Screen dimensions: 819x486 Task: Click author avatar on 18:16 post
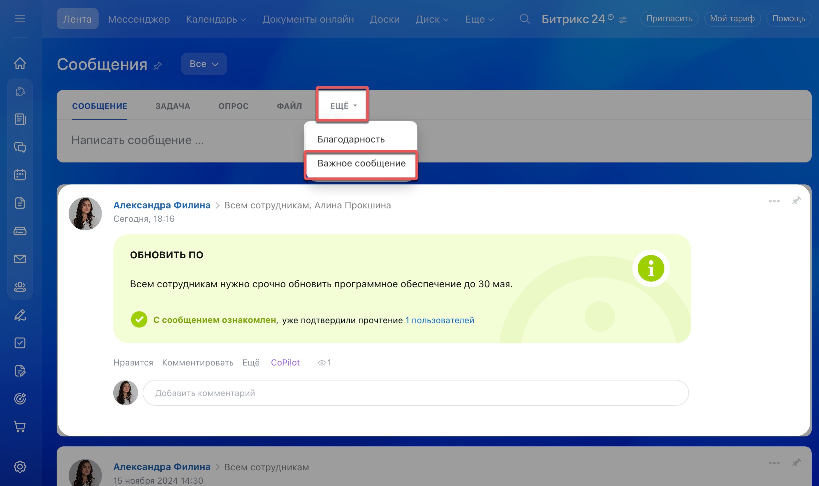pyautogui.click(x=85, y=213)
